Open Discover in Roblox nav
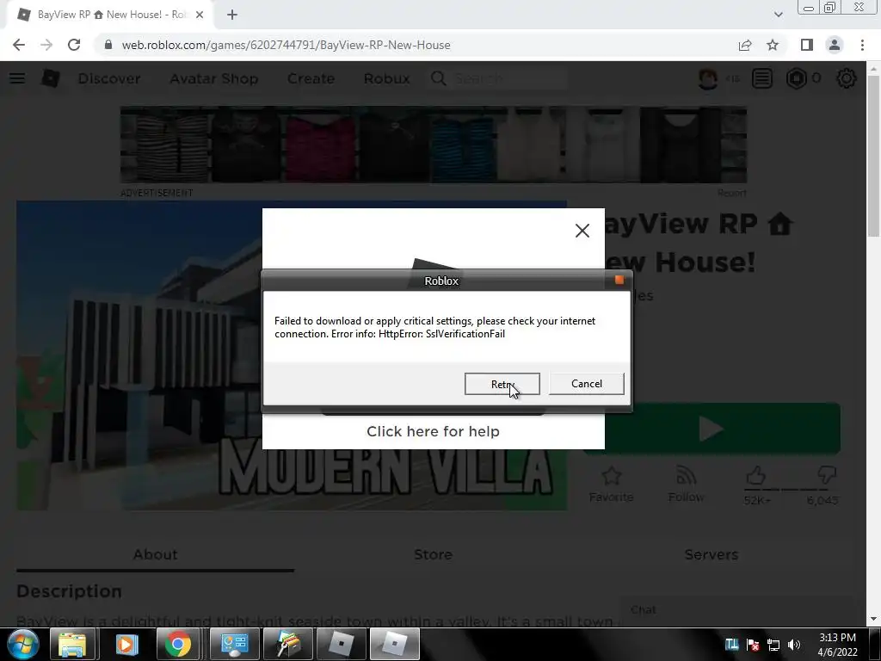This screenshot has width=881, height=661. (x=109, y=78)
